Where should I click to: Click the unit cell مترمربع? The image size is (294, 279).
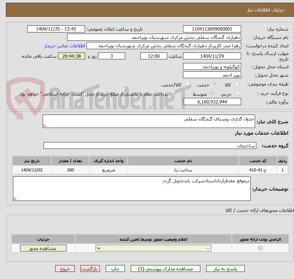(109, 170)
